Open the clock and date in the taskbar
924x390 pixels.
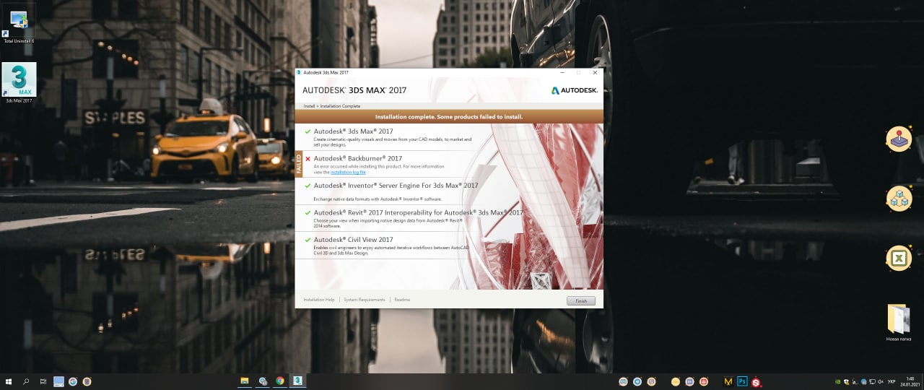910,381
